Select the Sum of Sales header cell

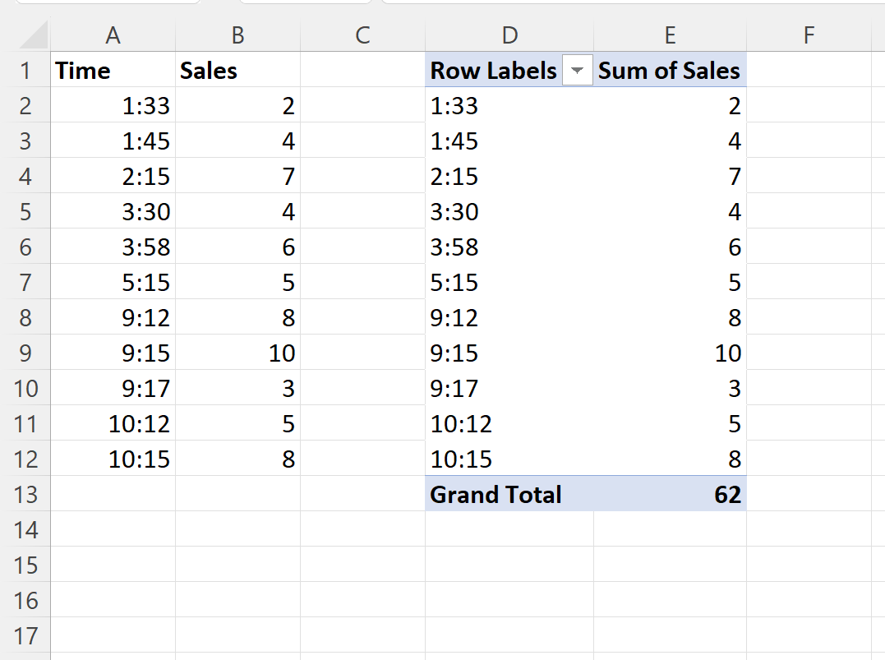(x=669, y=71)
